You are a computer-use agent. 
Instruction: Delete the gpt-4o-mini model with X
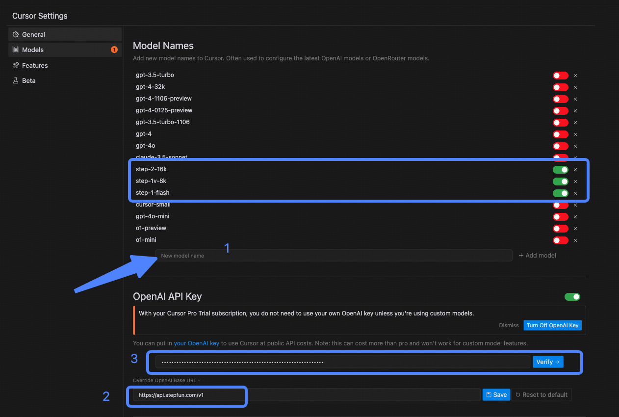pyautogui.click(x=575, y=217)
